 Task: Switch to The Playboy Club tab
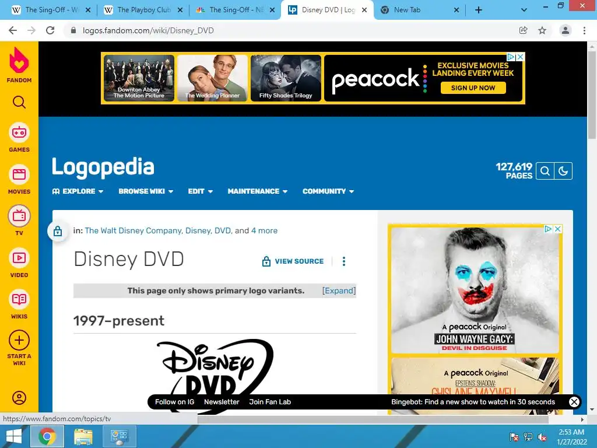tap(143, 10)
